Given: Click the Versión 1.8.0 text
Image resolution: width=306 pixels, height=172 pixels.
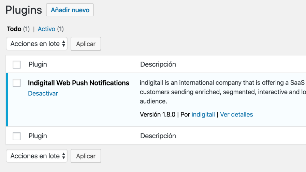Looking at the screenshot, I should click(158, 114).
